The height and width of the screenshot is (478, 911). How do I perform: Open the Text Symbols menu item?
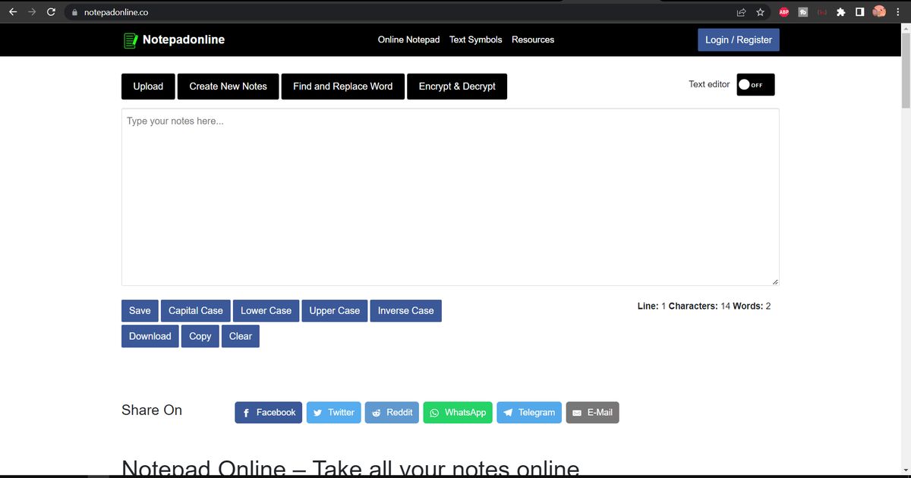point(475,39)
